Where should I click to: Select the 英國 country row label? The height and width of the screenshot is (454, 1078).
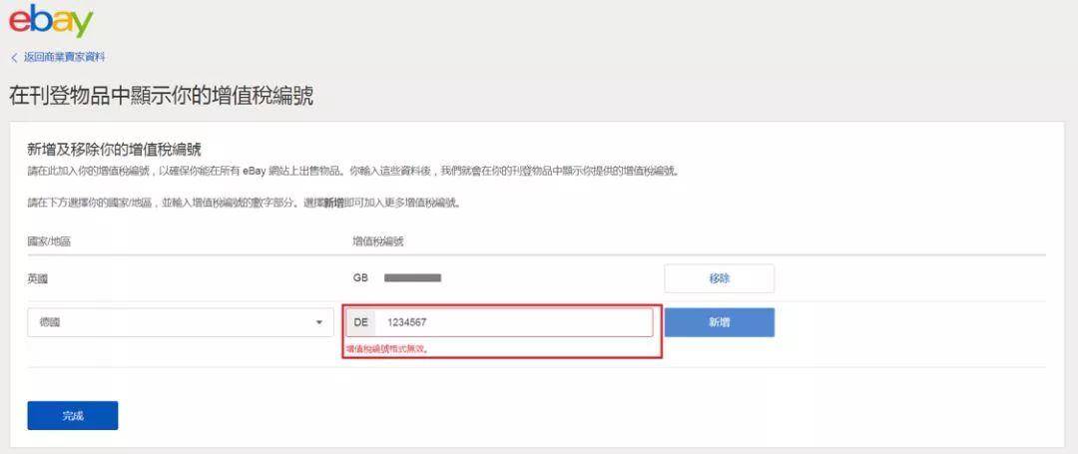(38, 278)
